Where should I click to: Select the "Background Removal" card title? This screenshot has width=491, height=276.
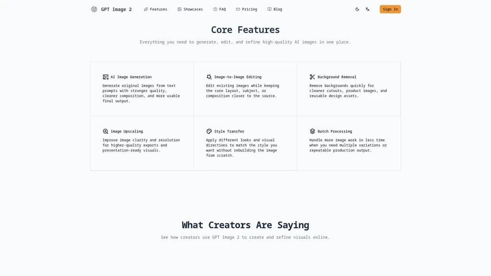tap(337, 77)
